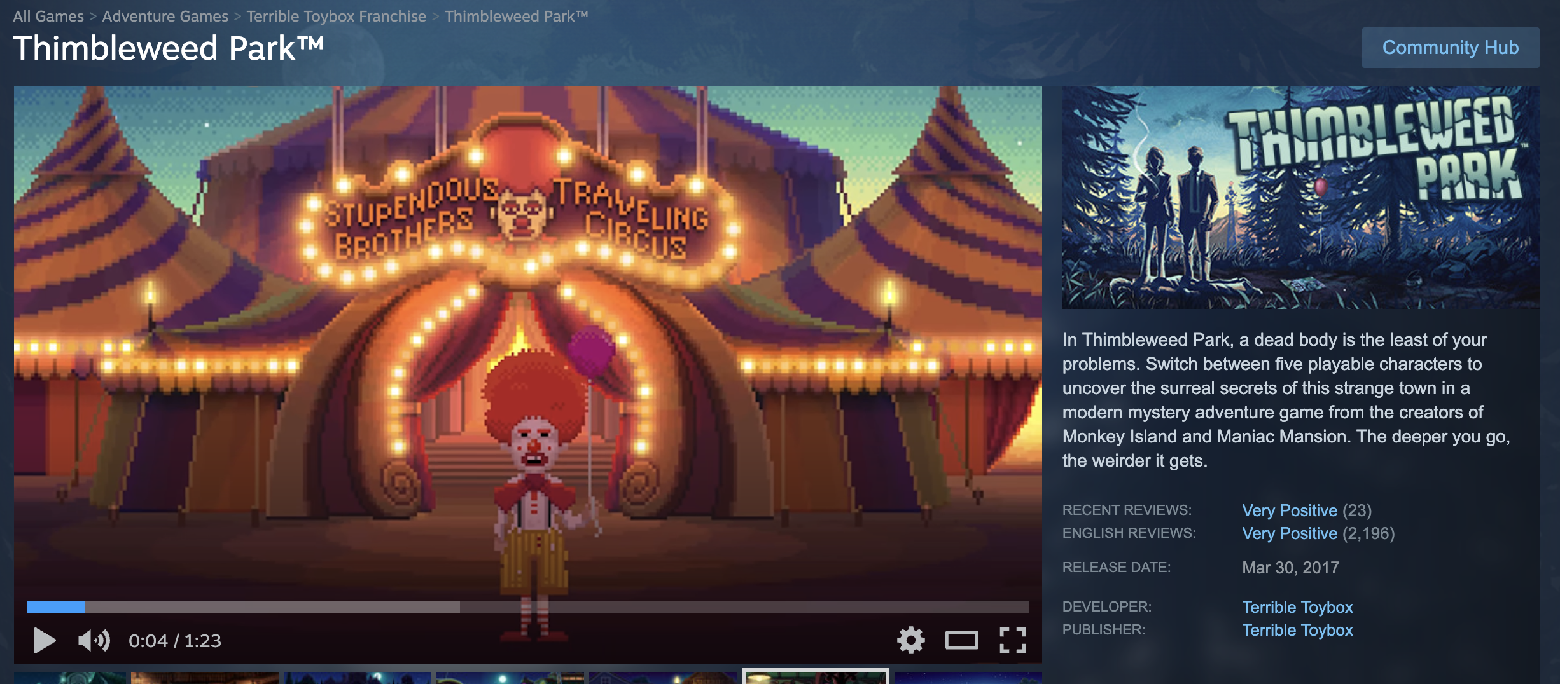Open publisher Terrible Toybox link
The width and height of the screenshot is (1560, 684).
1297,630
